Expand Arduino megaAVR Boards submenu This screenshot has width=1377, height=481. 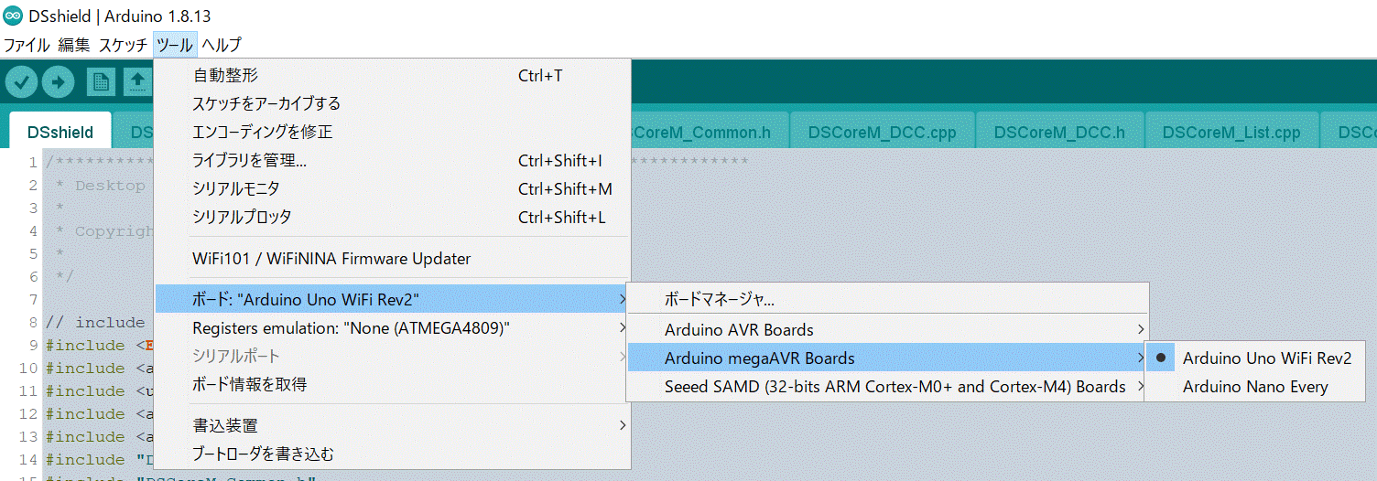coord(887,358)
